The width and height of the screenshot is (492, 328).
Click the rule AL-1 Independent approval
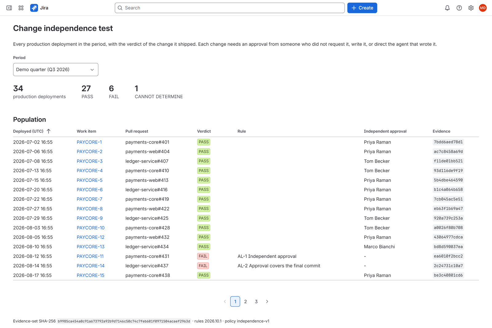click(x=267, y=256)
